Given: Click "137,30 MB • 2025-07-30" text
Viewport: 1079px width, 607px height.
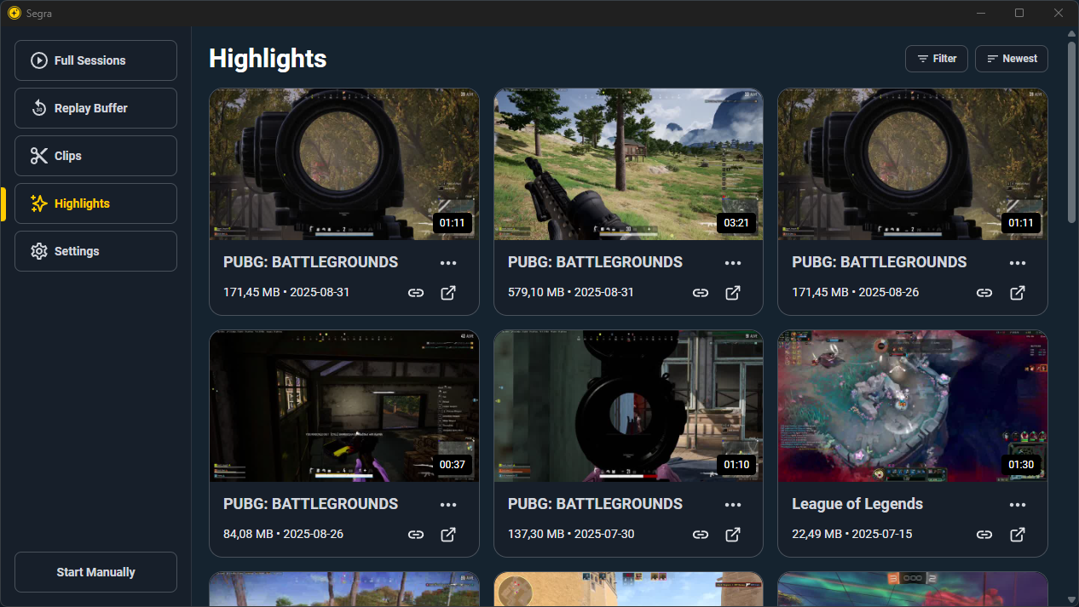Looking at the screenshot, I should click(571, 534).
